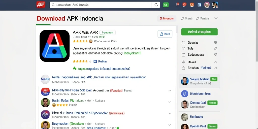Screen dimensions: 258x129
Task: Click green button beside Oenlea tanl
Action: tap(212, 103)
